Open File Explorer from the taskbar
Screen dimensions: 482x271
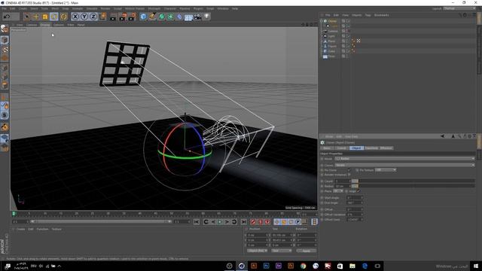[352, 266]
